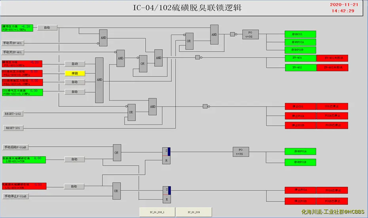Select the C01已停止 status block
368x218 pixels.
tap(332, 106)
